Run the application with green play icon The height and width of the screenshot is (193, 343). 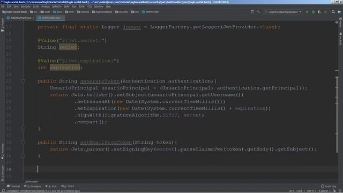click(x=307, y=12)
